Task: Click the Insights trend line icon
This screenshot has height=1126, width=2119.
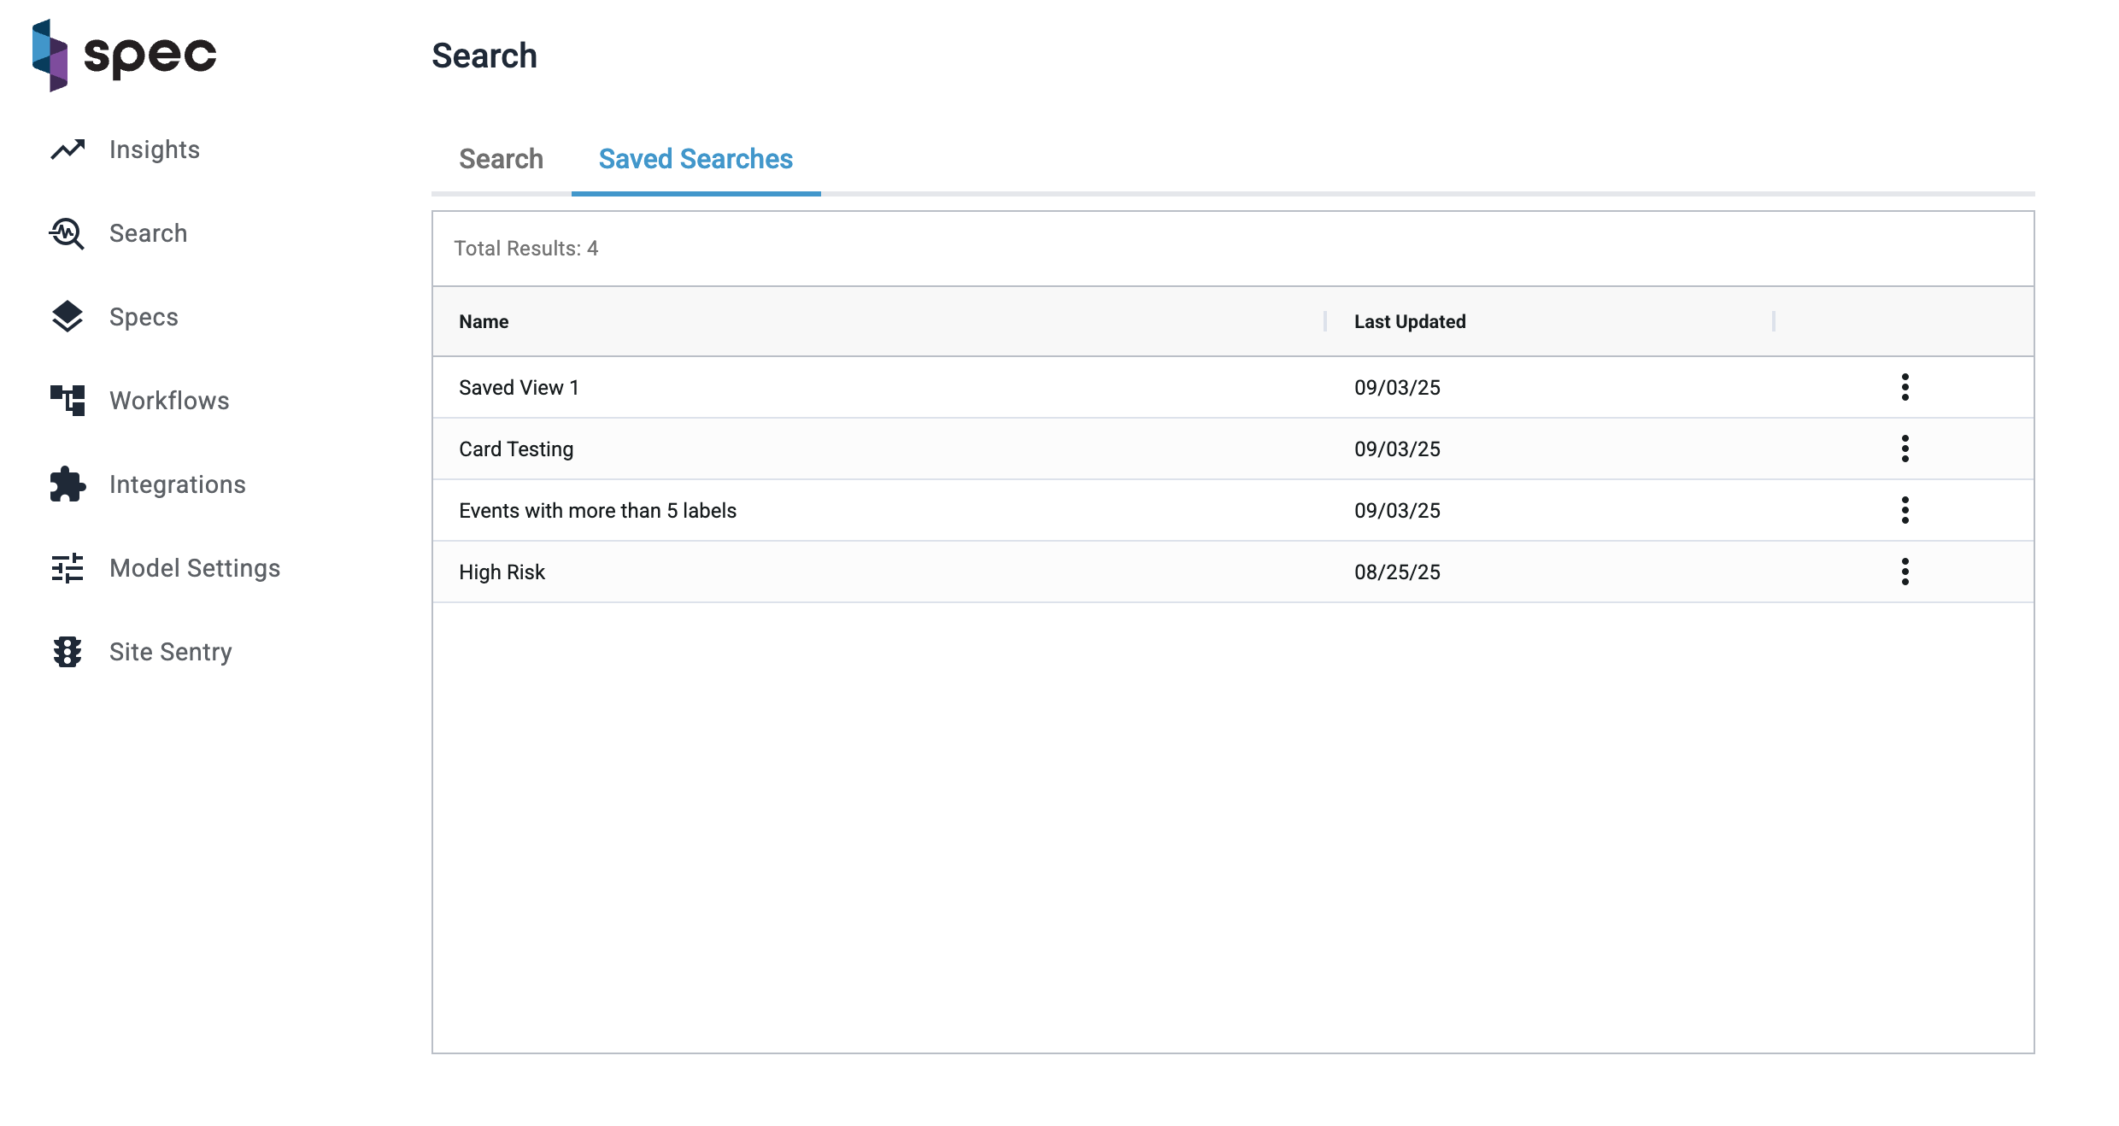Action: (x=68, y=150)
